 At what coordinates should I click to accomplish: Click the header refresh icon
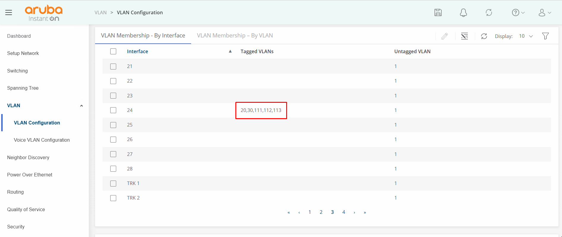pyautogui.click(x=489, y=12)
